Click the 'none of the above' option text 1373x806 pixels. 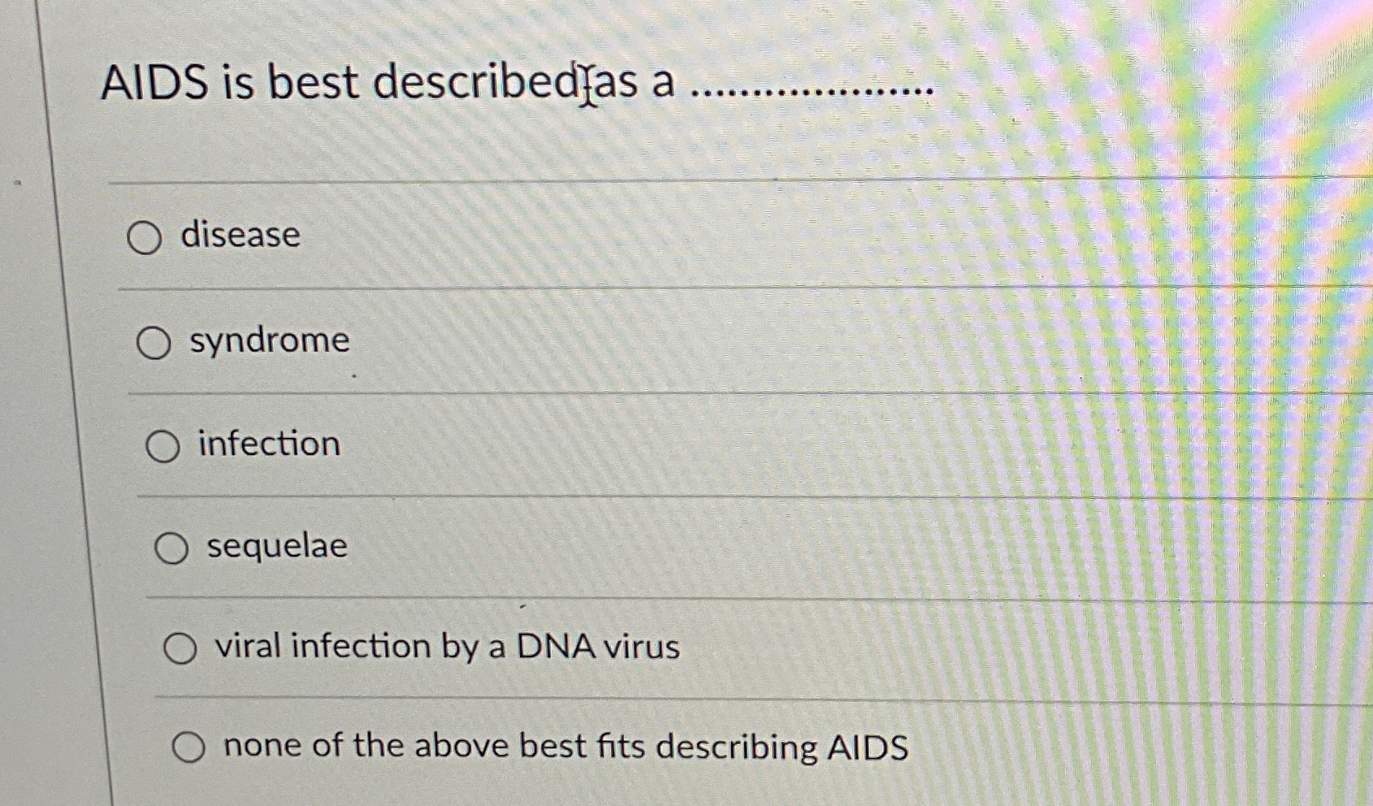(565, 744)
